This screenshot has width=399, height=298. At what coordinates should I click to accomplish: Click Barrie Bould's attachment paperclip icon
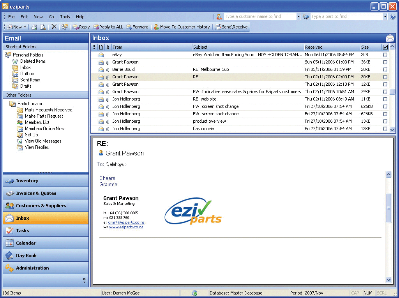[x=108, y=70]
